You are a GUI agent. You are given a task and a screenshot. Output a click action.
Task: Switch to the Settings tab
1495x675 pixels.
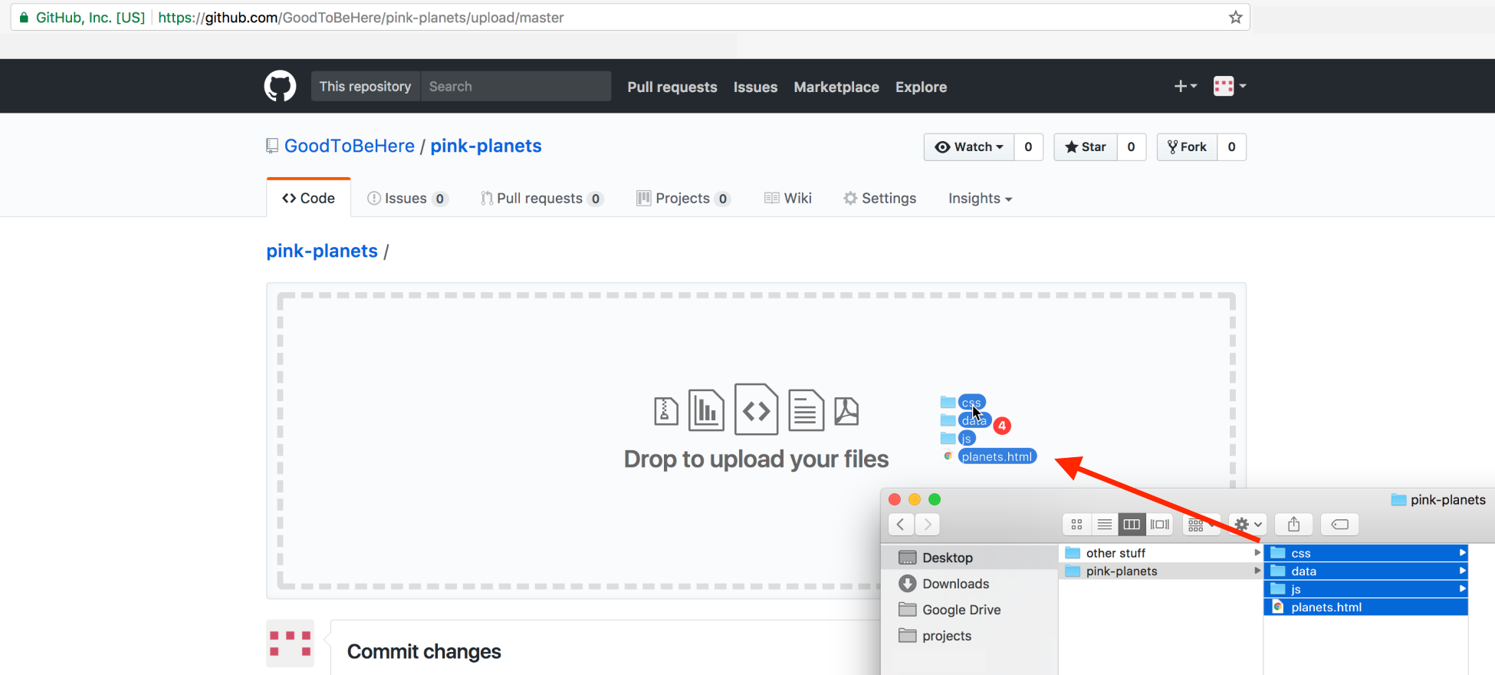coord(880,198)
